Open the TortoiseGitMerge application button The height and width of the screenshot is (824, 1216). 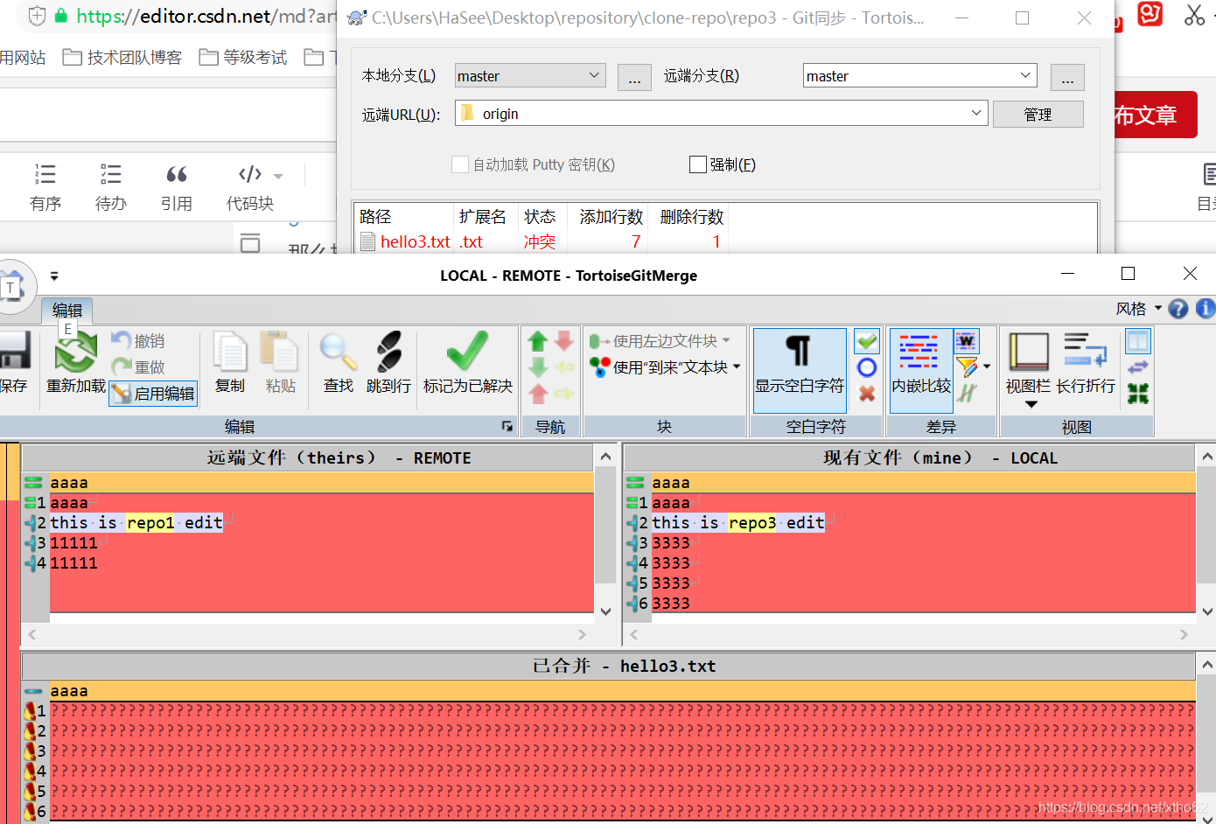pos(12,286)
